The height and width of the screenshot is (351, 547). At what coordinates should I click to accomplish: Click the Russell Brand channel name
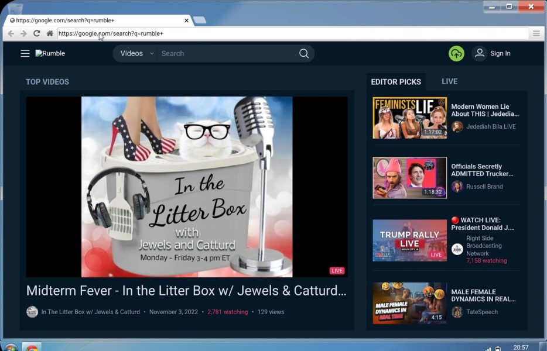click(x=484, y=187)
